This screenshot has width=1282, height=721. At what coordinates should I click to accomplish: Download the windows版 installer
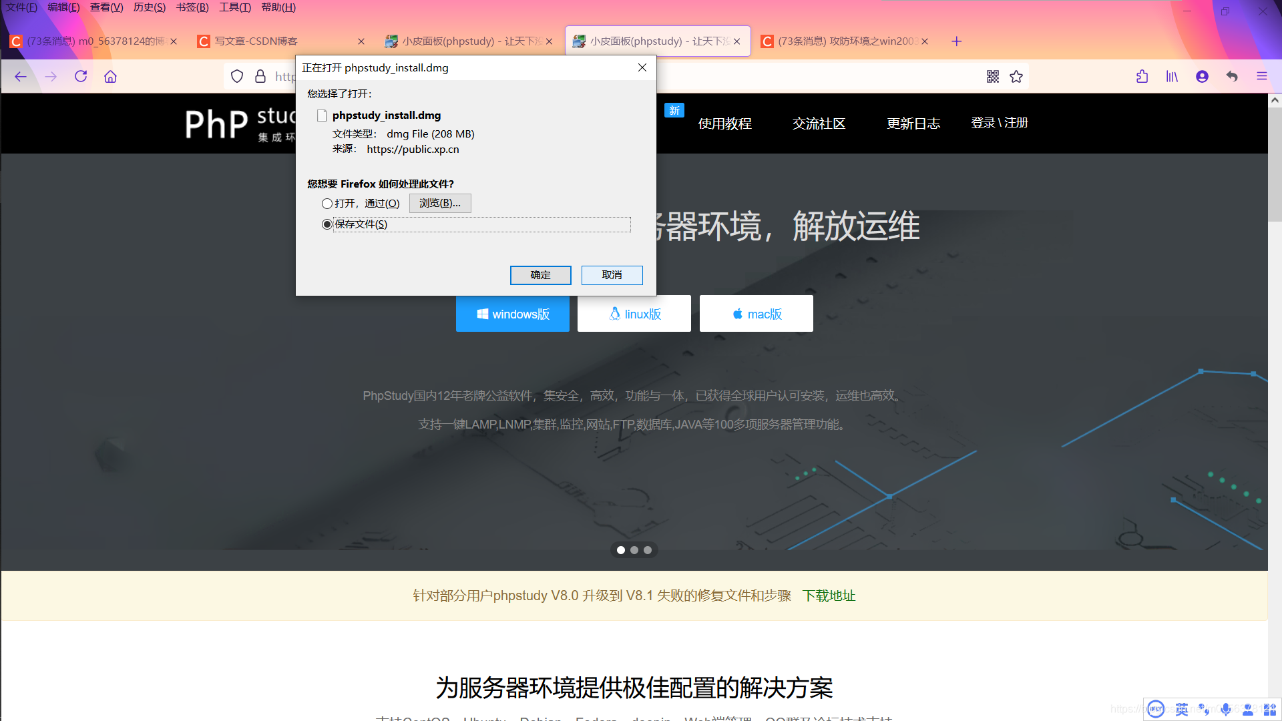pos(513,314)
